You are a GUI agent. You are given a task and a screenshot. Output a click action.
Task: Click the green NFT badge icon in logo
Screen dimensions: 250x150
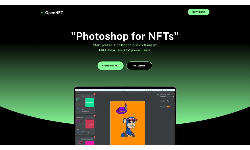pyautogui.click(x=43, y=13)
